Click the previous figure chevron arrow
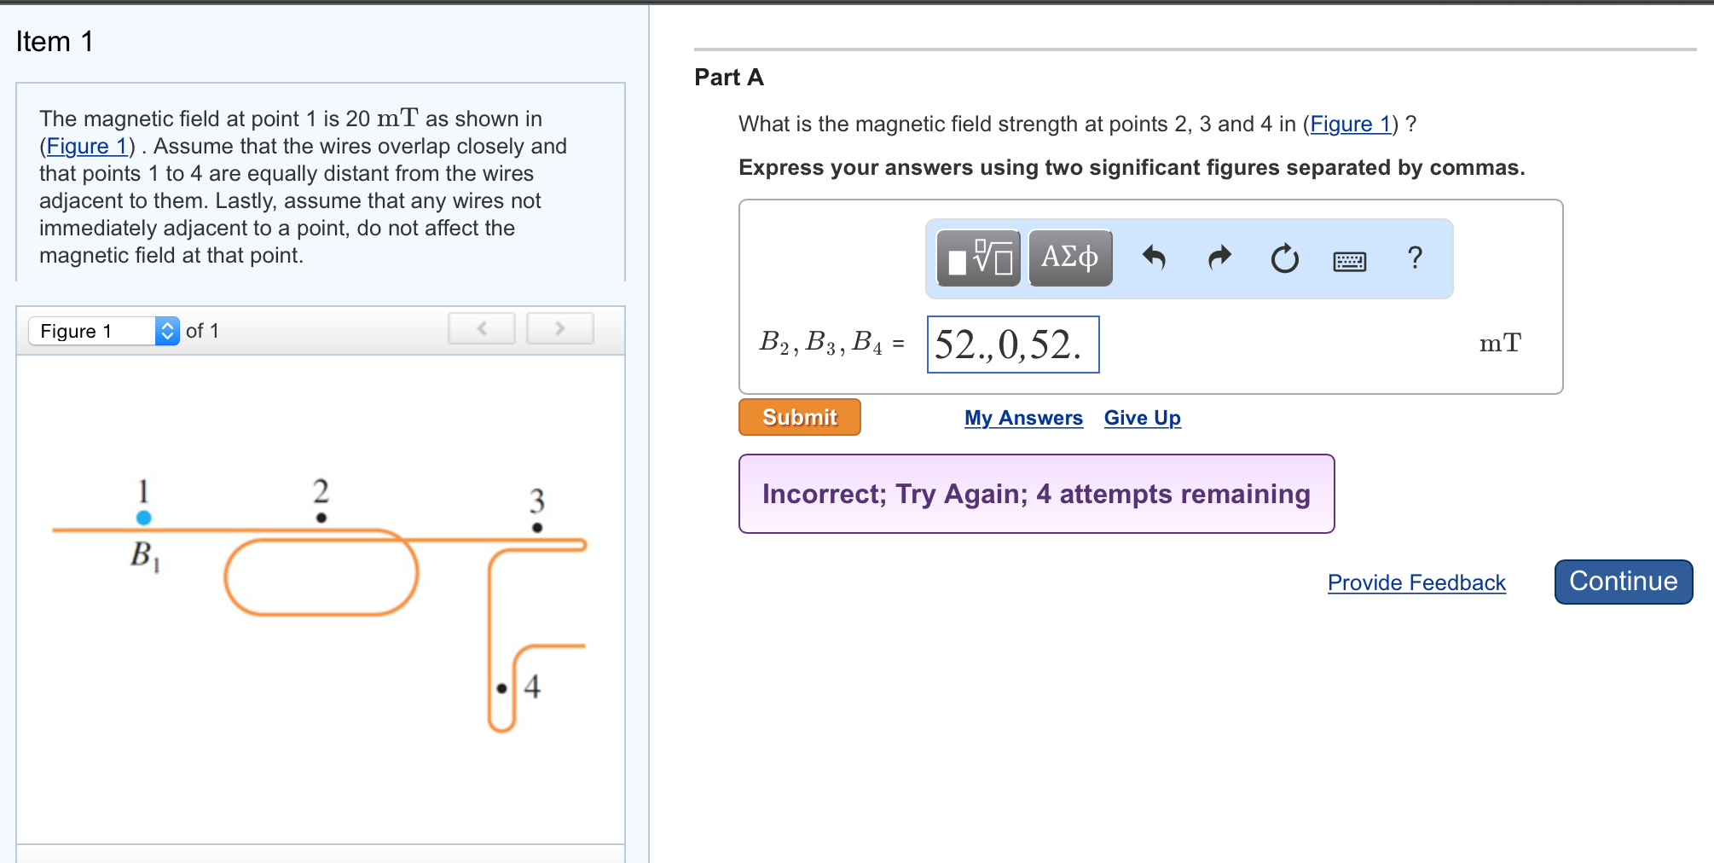 click(481, 328)
